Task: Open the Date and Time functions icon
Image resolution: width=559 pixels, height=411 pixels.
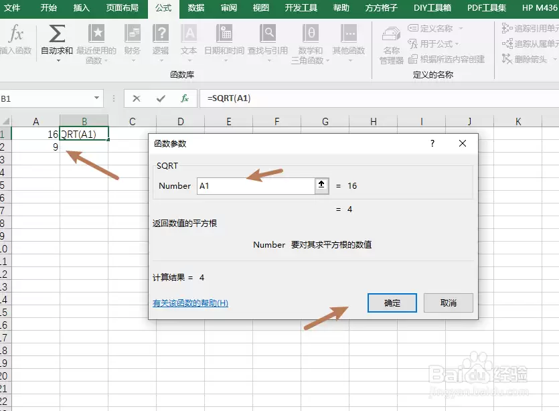Action: 224,33
